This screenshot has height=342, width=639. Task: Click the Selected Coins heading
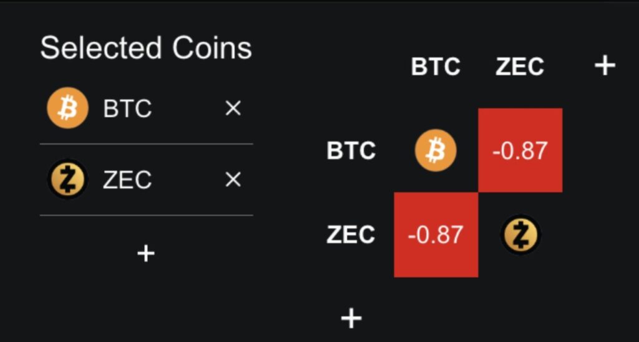[x=146, y=48]
